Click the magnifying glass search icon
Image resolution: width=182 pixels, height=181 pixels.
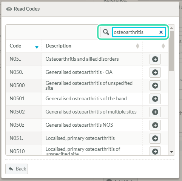click(x=106, y=32)
